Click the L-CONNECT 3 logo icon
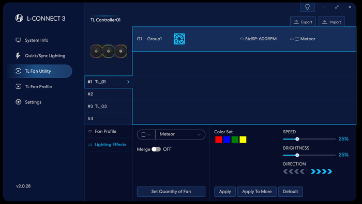This screenshot has width=362, height=204. click(19, 18)
